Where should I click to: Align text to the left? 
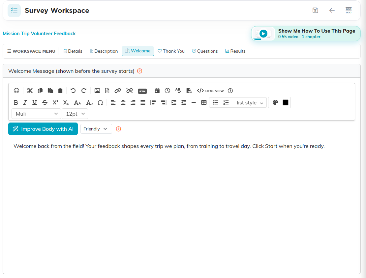point(113,103)
